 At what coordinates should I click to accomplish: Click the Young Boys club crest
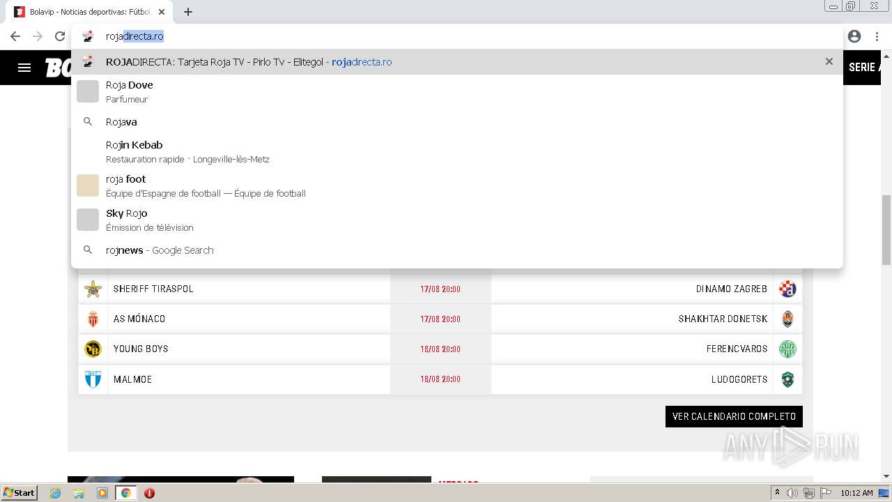point(93,349)
